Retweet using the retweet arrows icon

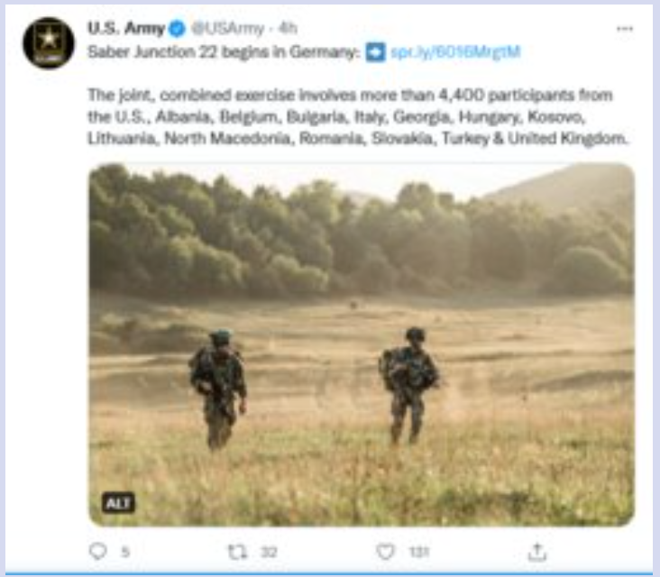pos(237,552)
